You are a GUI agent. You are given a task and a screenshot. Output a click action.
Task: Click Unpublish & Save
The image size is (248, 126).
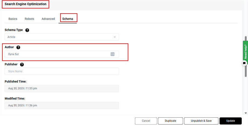(x=201, y=121)
